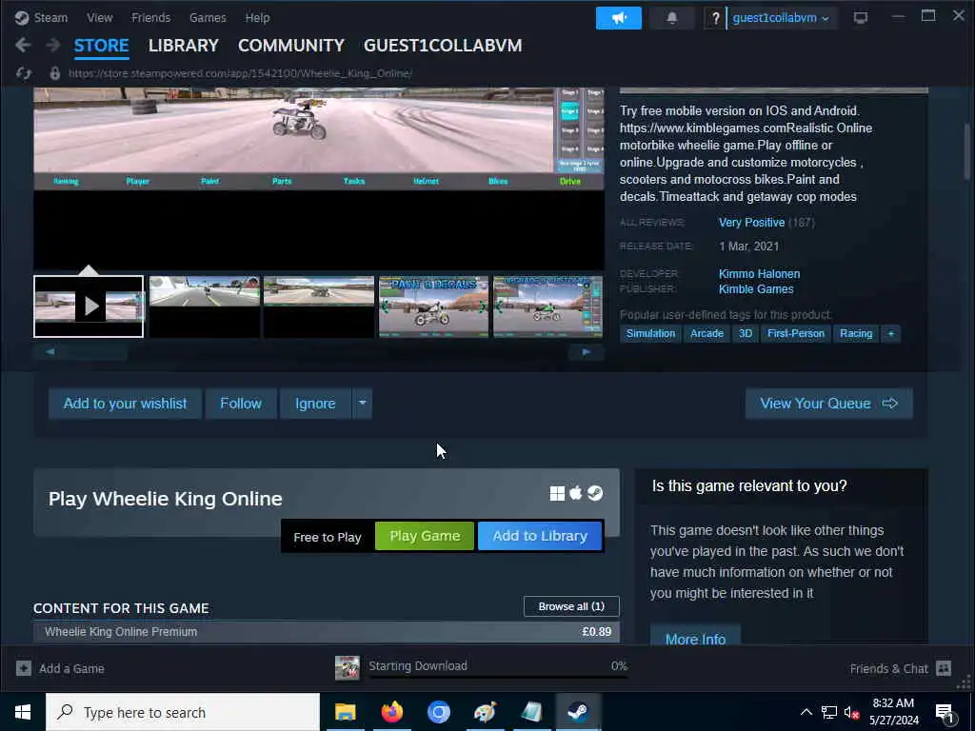Click the store URL address field
Image resolution: width=975 pixels, height=731 pixels.
tap(240, 73)
